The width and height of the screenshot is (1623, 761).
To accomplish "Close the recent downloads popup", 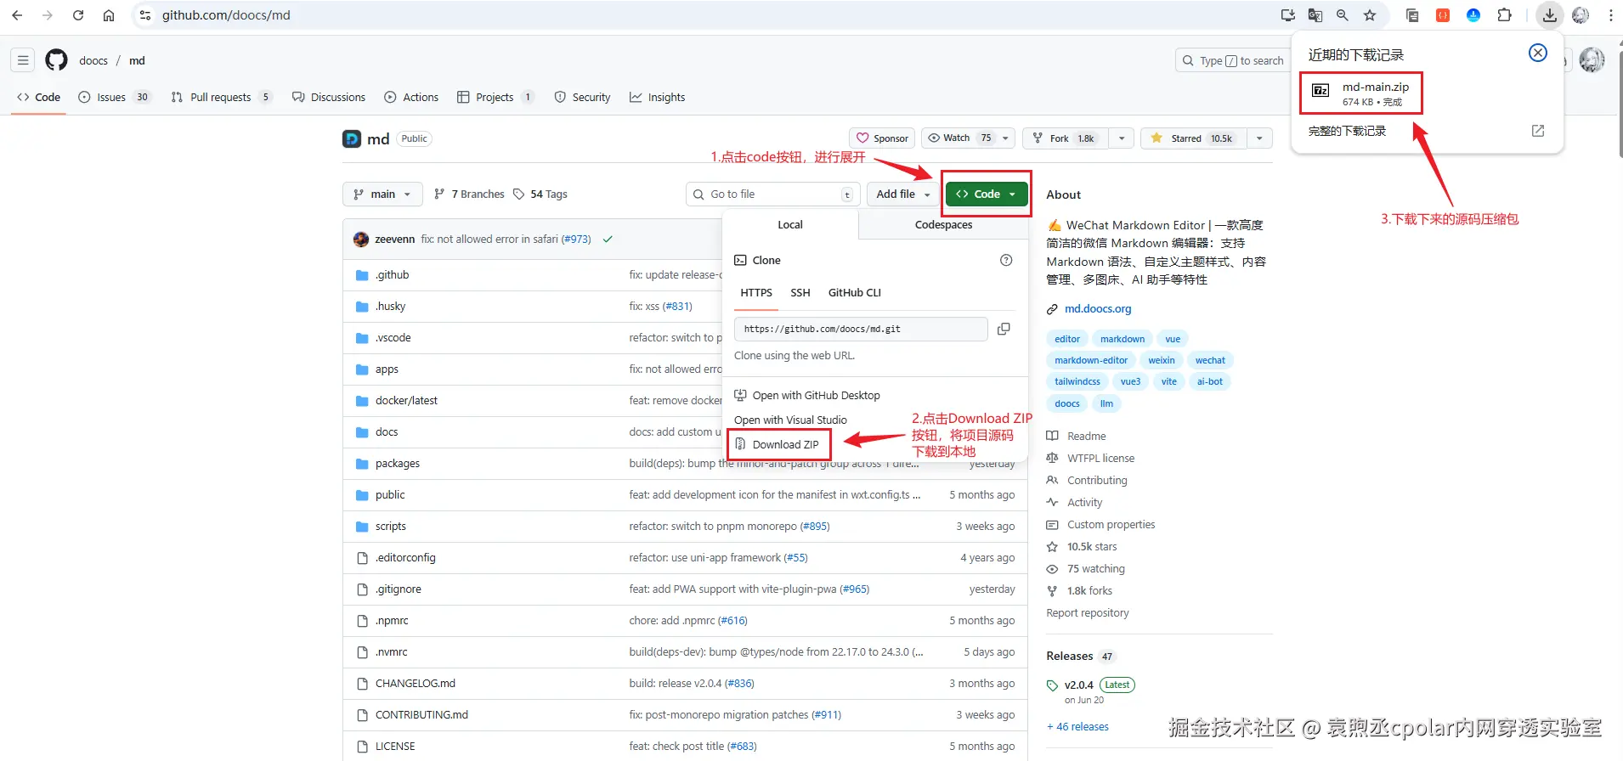I will [1538, 53].
